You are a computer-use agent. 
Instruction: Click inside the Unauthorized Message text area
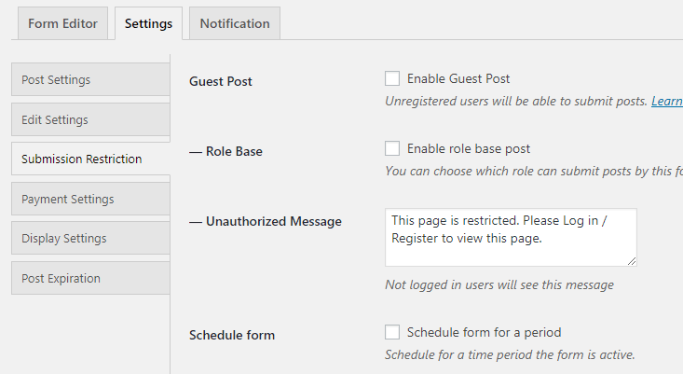tap(511, 237)
